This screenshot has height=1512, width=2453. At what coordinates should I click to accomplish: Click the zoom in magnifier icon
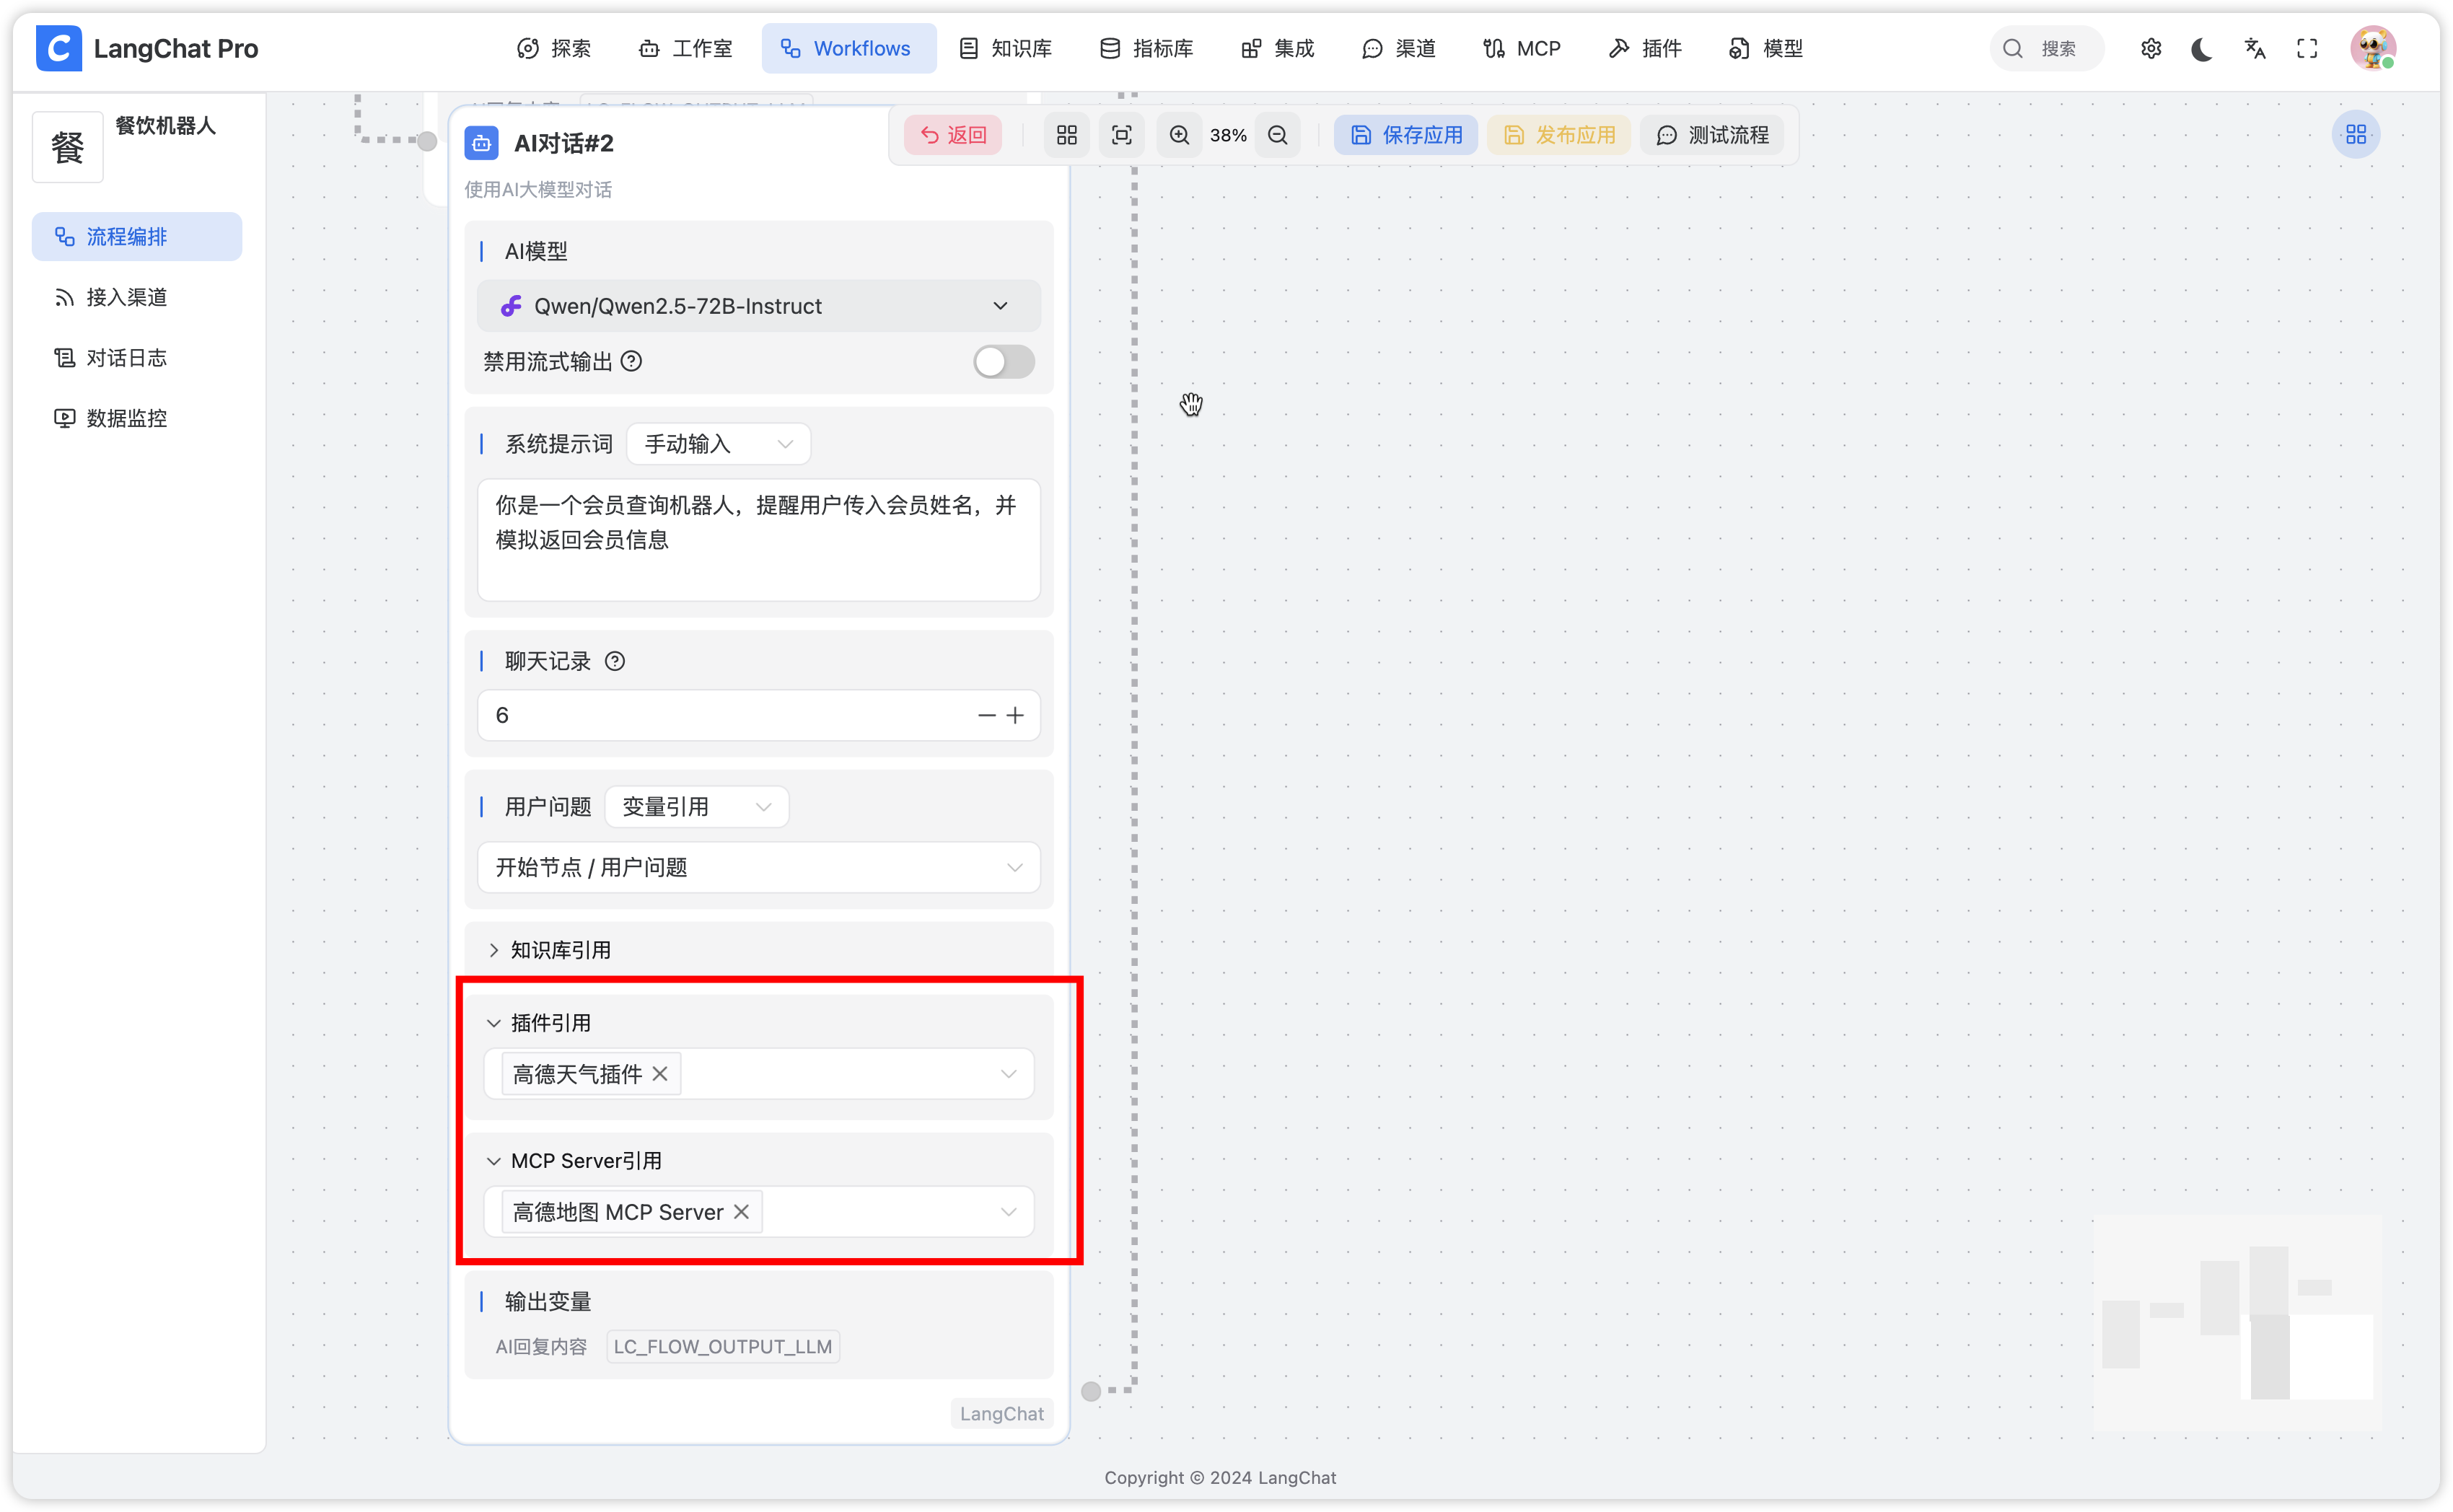(x=1179, y=135)
